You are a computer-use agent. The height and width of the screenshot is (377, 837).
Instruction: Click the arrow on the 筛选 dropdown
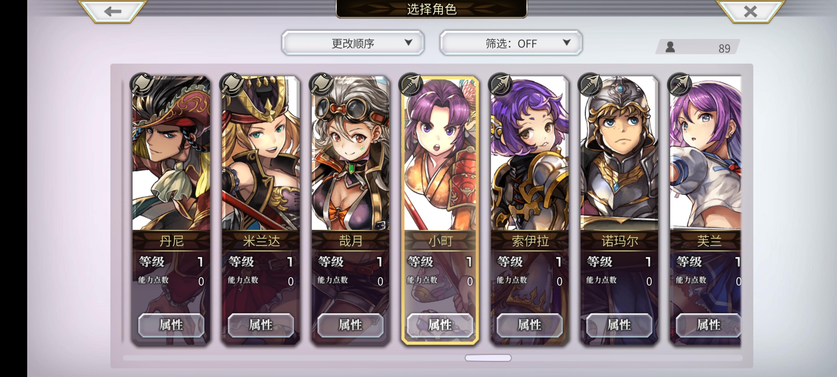(567, 42)
